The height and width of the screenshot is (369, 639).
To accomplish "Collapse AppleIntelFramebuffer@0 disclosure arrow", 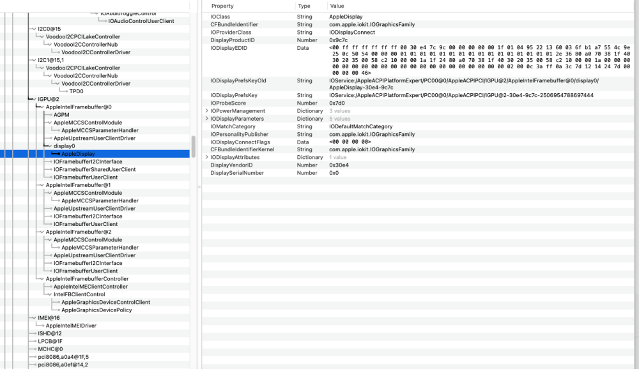I will pyautogui.click(x=42, y=107).
